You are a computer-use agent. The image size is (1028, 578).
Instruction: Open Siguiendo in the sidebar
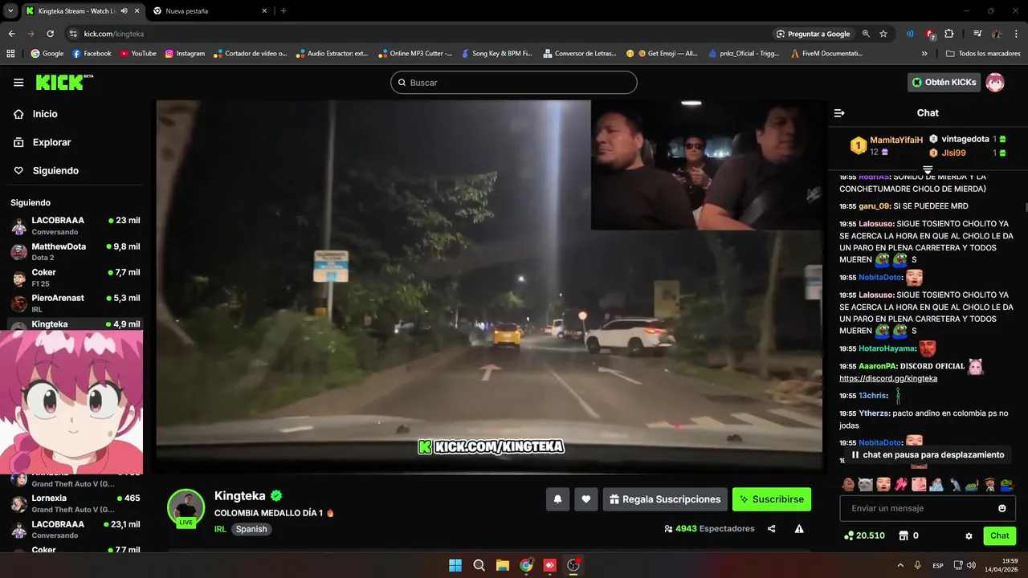point(55,170)
